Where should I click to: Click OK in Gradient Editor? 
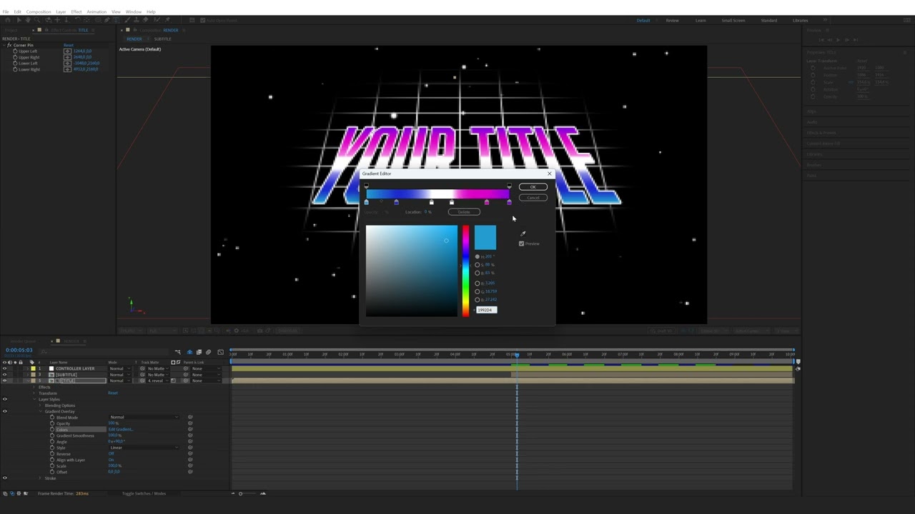(x=533, y=187)
